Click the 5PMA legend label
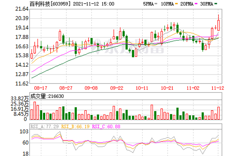The width and height of the screenshot is (234, 156). pos(148,3)
